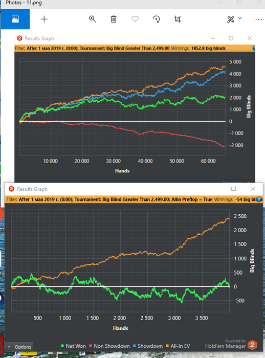This screenshot has height=358, width=265.
Task: Expand the Options panel button
Action: click(19, 347)
